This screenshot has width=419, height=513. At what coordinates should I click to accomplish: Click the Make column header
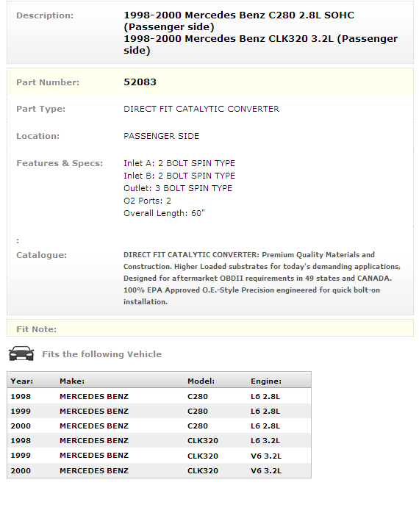(x=72, y=381)
